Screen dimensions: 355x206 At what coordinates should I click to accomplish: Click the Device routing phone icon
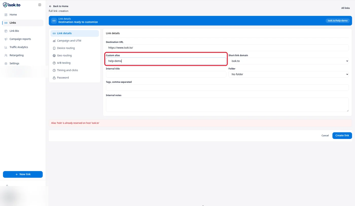(x=54, y=48)
